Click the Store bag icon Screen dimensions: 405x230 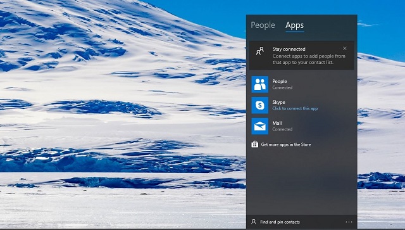[254, 144]
